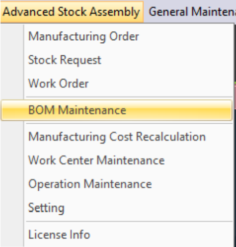
Task: Open work order from Advanced Stock Assembly
Action: 117,84
